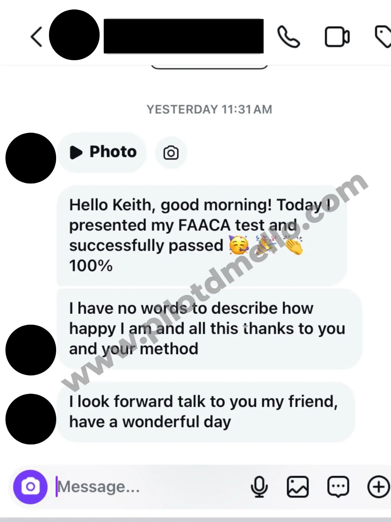This screenshot has height=522, width=391.
Task: Select the 'I have no words' message
Action: 210,329
